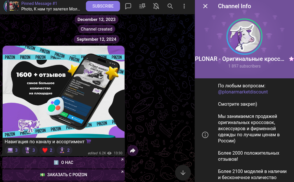Open the boost channel icon in header
The image size is (294, 182).
click(x=142, y=6)
